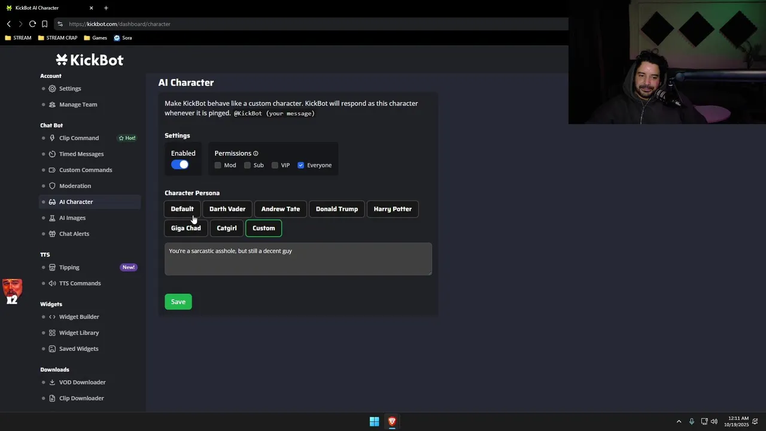Check the VIP permission checkbox
Viewport: 766px width, 431px height.
tap(275, 165)
